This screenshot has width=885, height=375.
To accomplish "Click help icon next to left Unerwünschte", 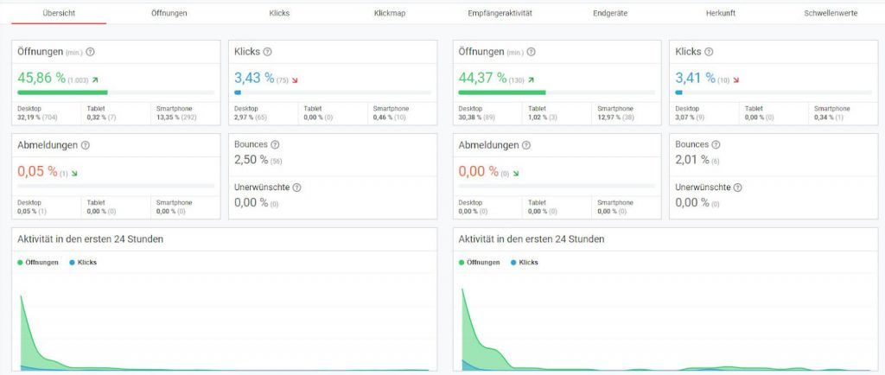I will (x=297, y=187).
